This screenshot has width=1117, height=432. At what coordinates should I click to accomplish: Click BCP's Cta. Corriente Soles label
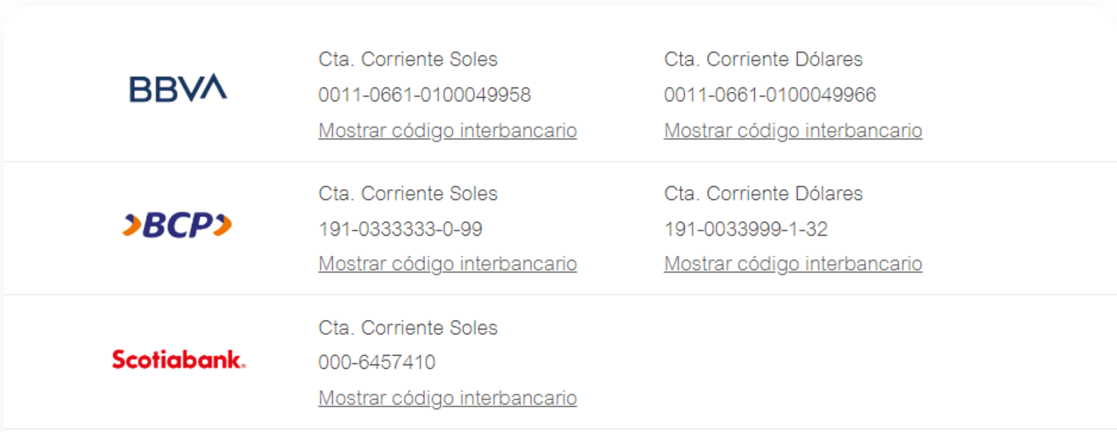(408, 193)
